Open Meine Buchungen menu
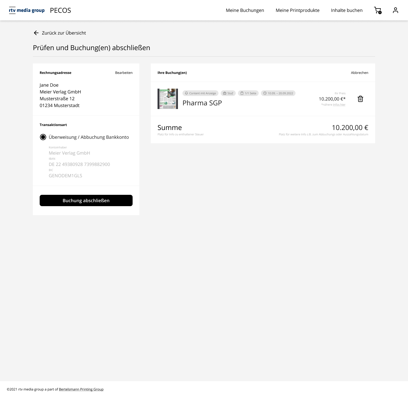 (245, 10)
